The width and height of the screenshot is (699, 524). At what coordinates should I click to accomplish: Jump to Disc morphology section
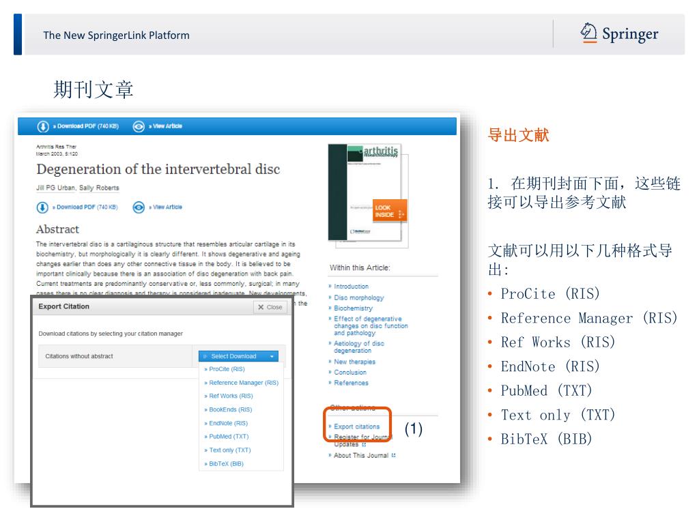coord(359,297)
